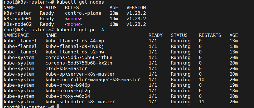
Task: Click restart count 11 of kube-scheduler
Action: pyautogui.click(x=202, y=102)
